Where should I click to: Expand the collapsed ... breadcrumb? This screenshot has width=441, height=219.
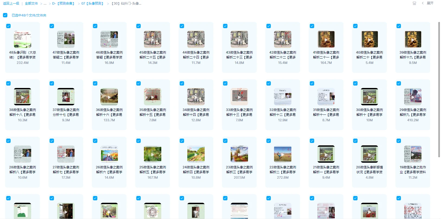45,4
